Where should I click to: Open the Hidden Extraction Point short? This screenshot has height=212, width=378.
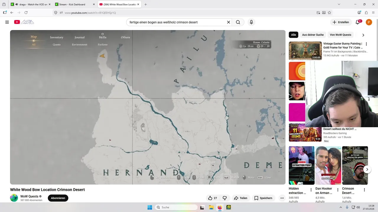click(302, 165)
